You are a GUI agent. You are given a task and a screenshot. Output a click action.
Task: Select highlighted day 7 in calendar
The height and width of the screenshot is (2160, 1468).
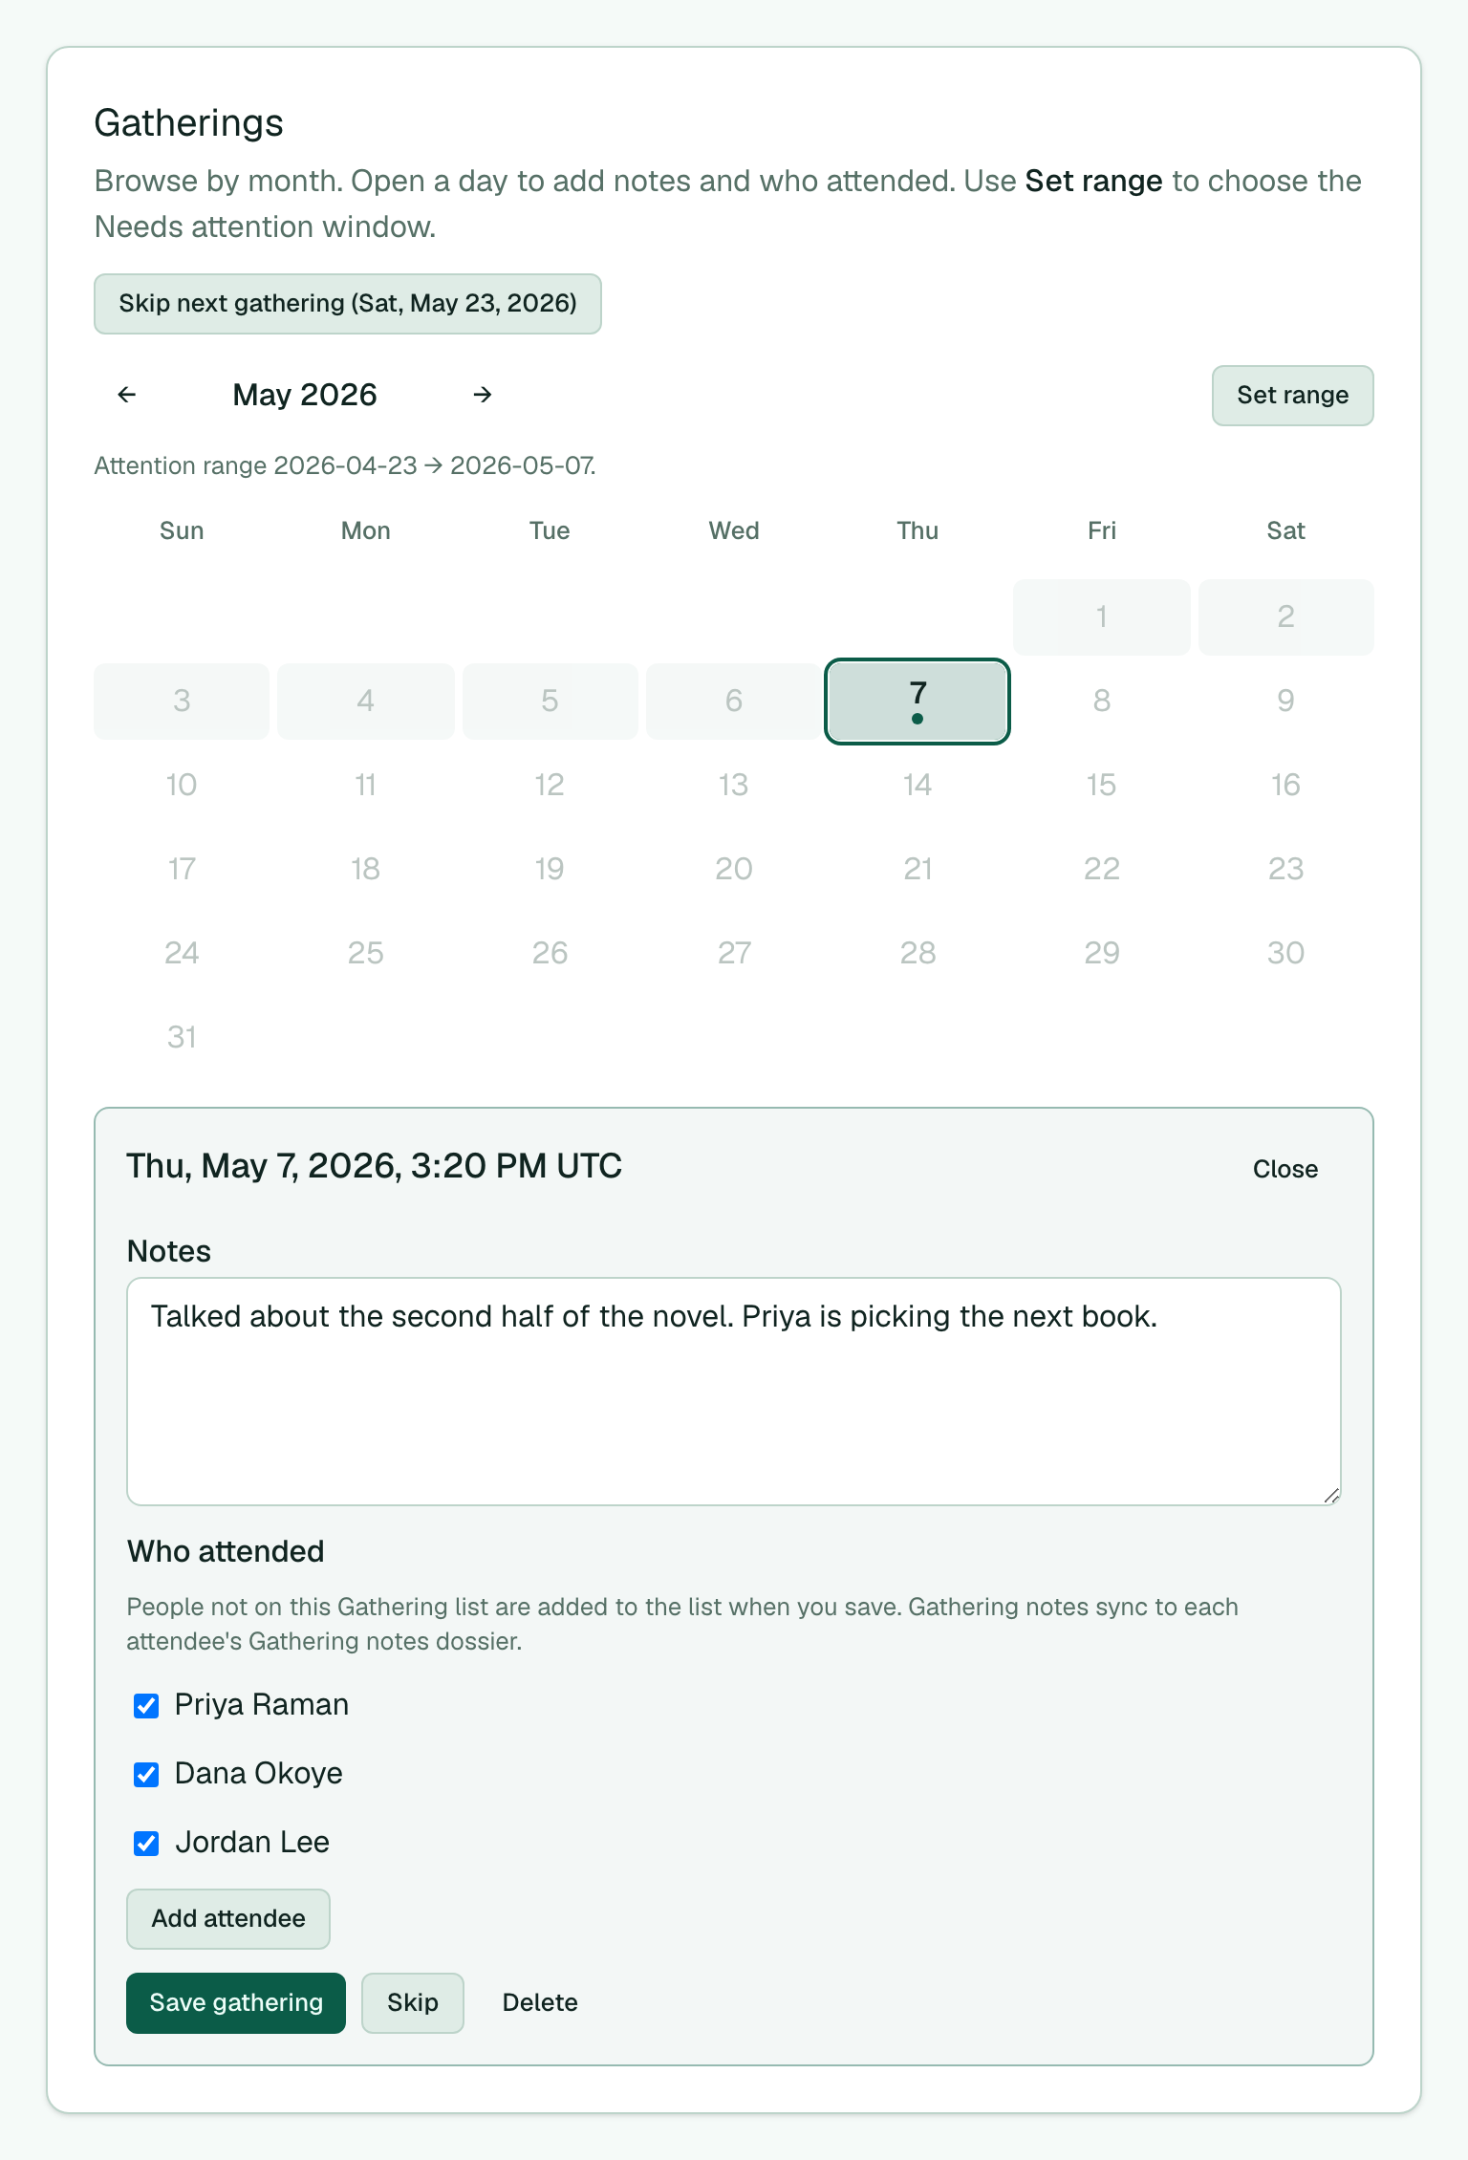917,702
